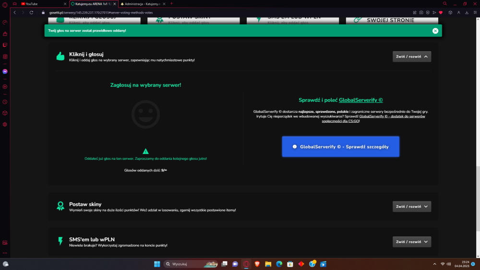
Task: Open the GX Corner icon left of tabs
Action: [x=15, y=4]
